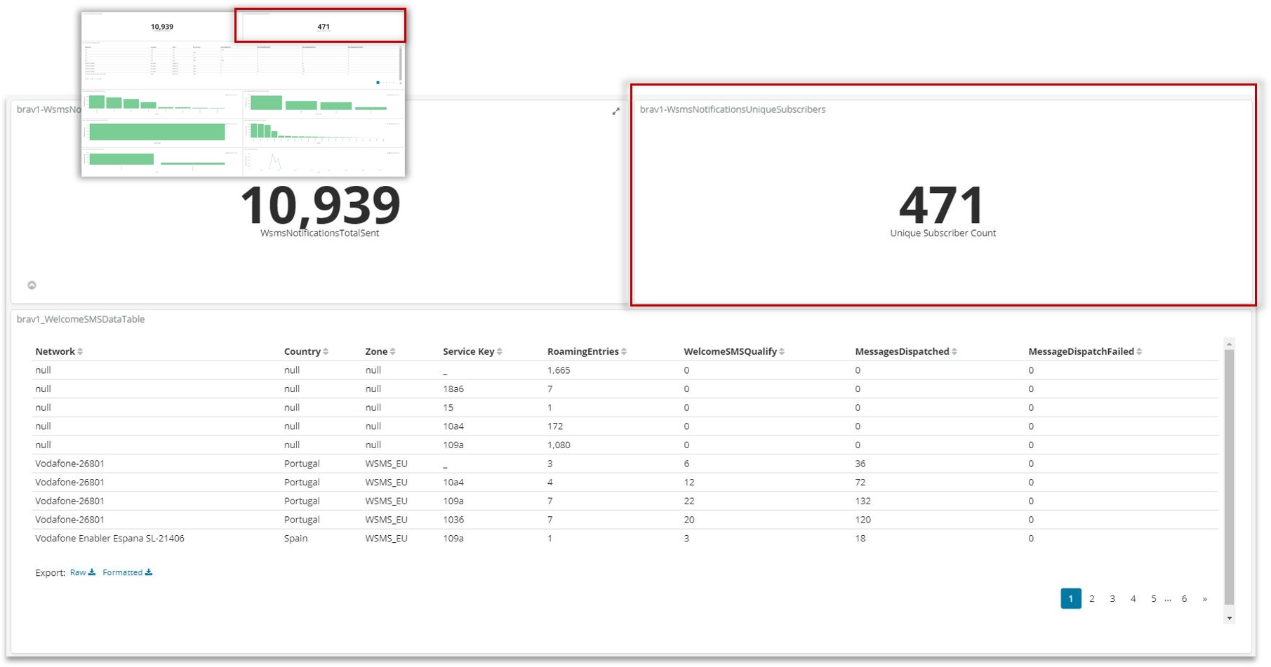Image resolution: width=1271 pixels, height=667 pixels.
Task: Click brav1-WsmsNotificationsUniqueSubscribers panel title
Action: (x=733, y=109)
